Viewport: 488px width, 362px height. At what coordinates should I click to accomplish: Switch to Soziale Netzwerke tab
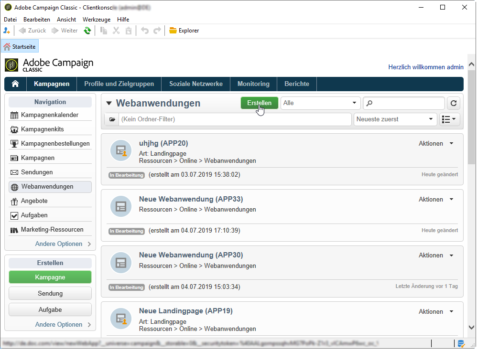pos(196,84)
